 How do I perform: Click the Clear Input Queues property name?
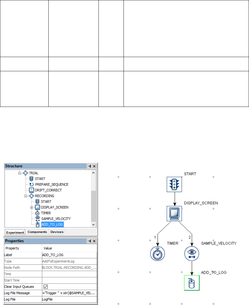19,287
